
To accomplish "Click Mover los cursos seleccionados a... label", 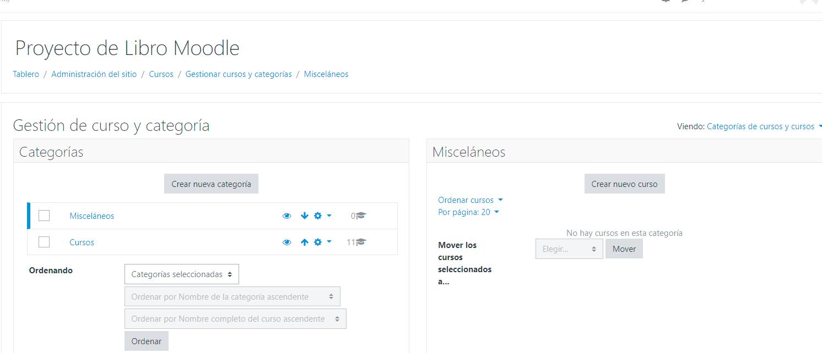I will pos(465,263).
